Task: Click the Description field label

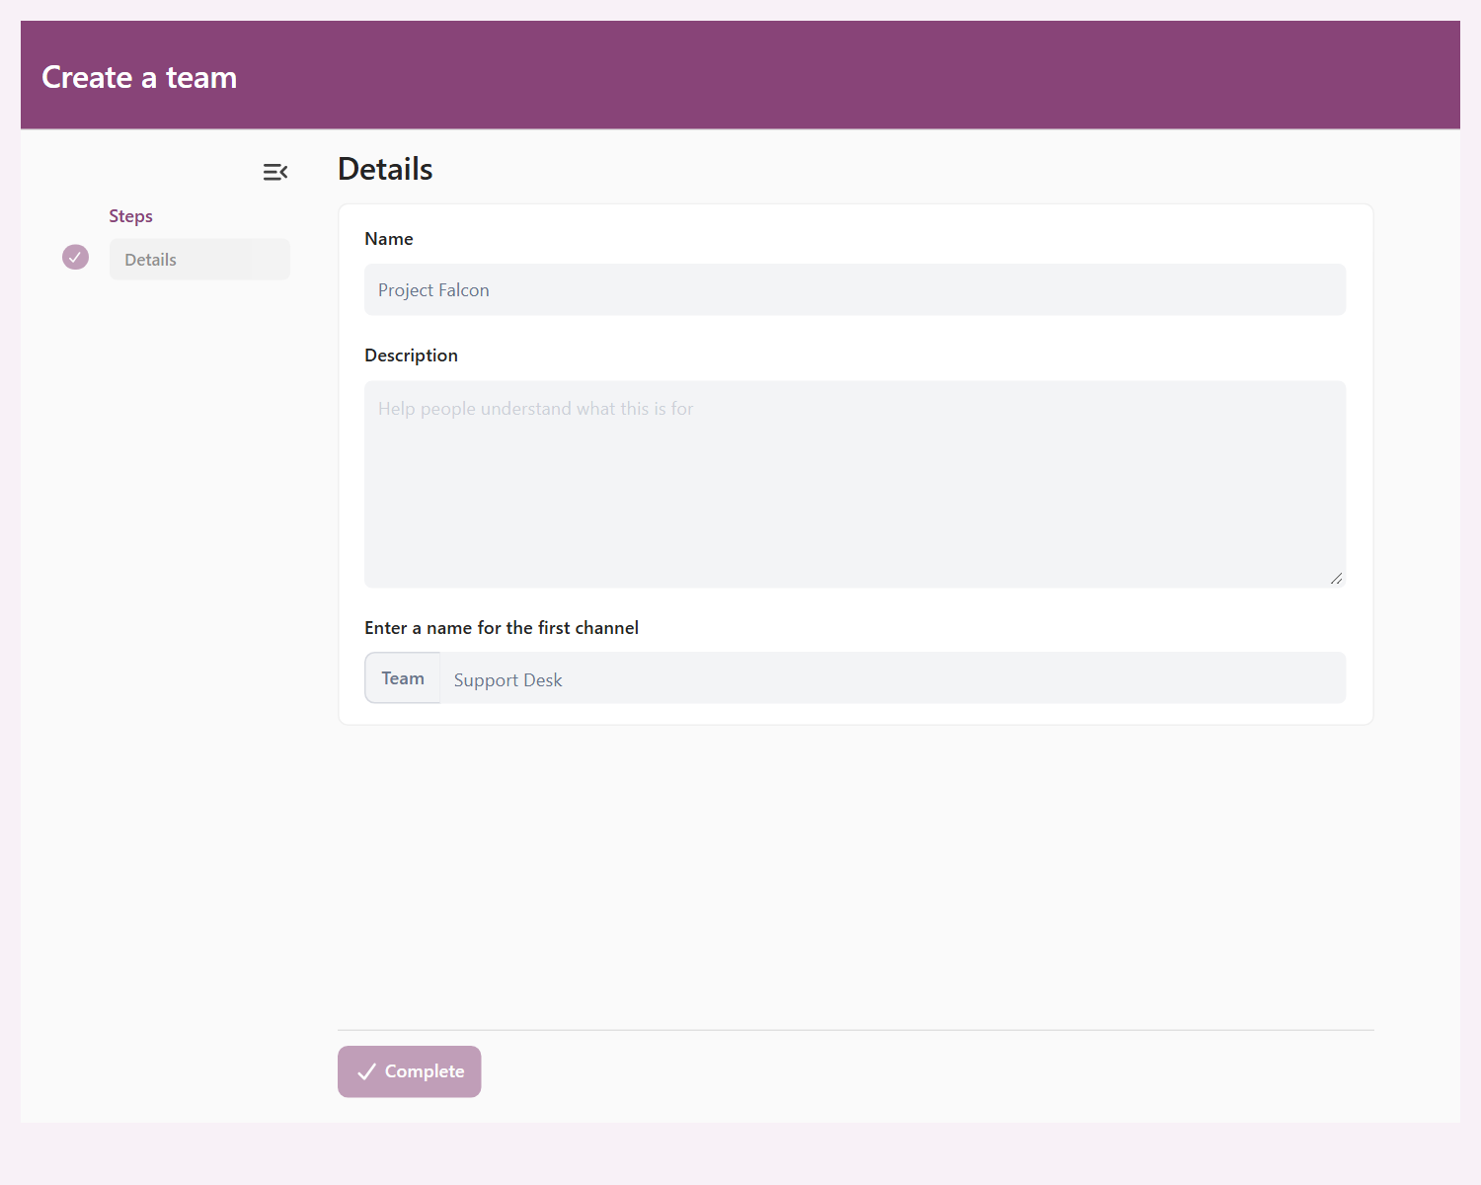Action: click(411, 355)
